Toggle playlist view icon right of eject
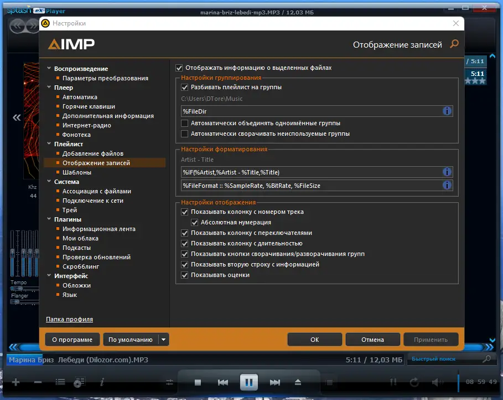 click(329, 382)
